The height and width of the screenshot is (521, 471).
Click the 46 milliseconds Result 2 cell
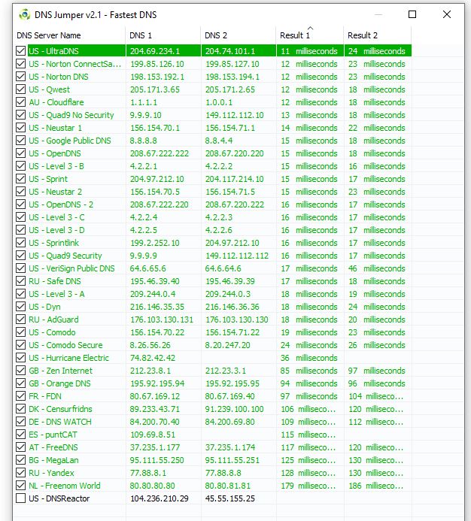376,268
